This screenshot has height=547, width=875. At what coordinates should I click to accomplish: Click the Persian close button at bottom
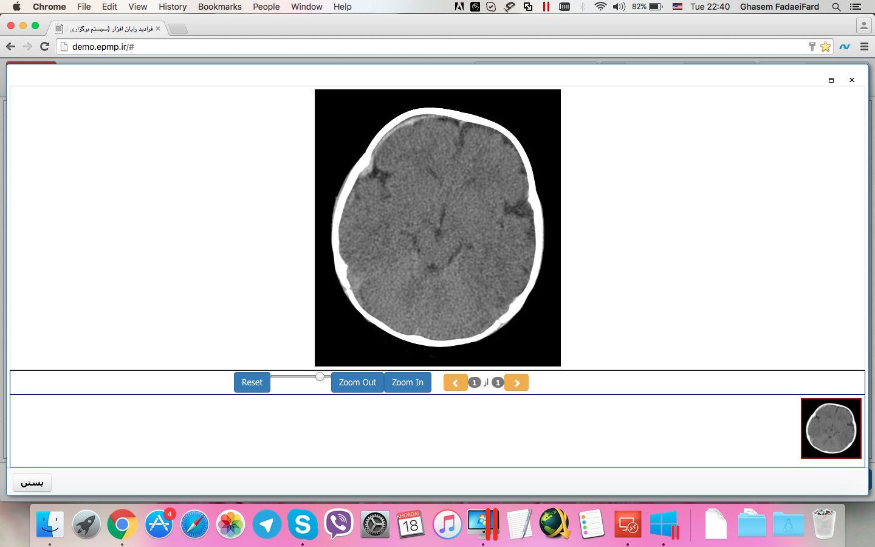pyautogui.click(x=32, y=483)
